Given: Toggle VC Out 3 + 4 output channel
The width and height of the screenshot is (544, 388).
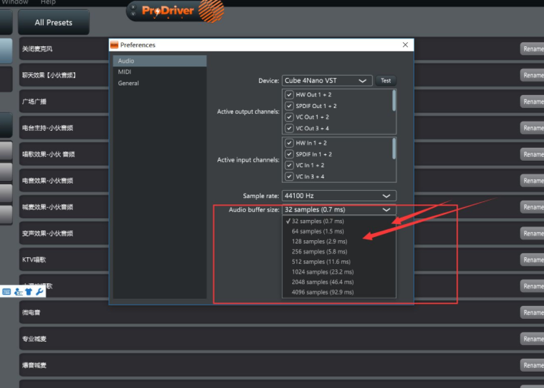Looking at the screenshot, I should [x=289, y=128].
